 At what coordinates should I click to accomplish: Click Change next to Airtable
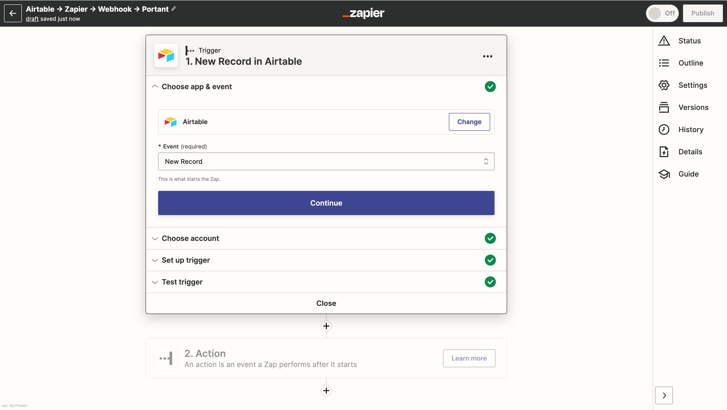(x=469, y=122)
